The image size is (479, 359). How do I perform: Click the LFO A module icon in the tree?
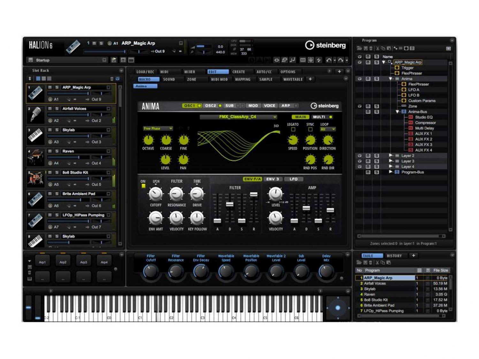click(x=404, y=90)
